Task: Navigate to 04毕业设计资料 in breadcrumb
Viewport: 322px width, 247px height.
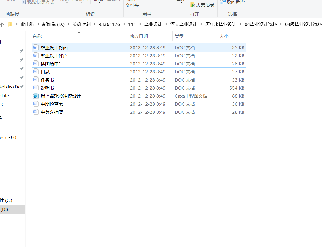Action: 260,24
